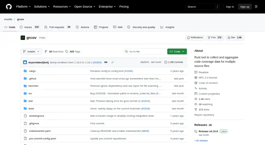This screenshot has height=145, width=265.
Task: Expand the green Code dropdown
Action: [x=177, y=51]
